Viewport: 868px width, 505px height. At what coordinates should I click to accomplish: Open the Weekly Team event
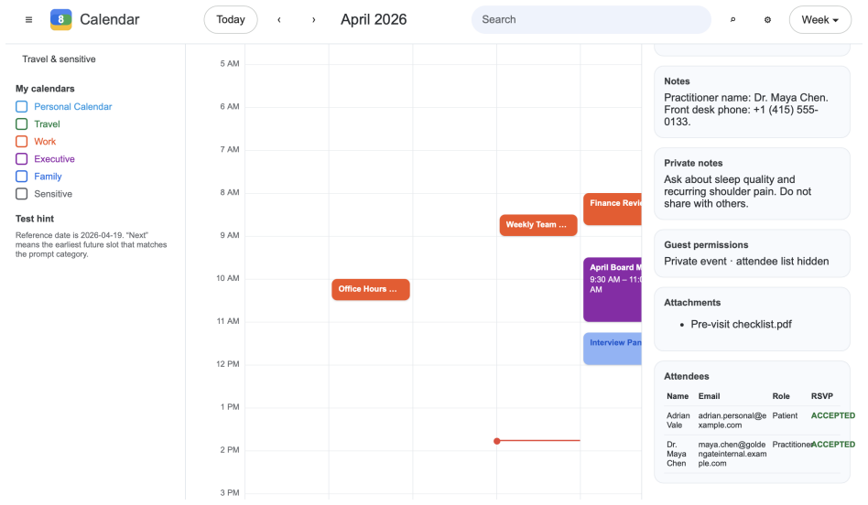[x=538, y=225]
